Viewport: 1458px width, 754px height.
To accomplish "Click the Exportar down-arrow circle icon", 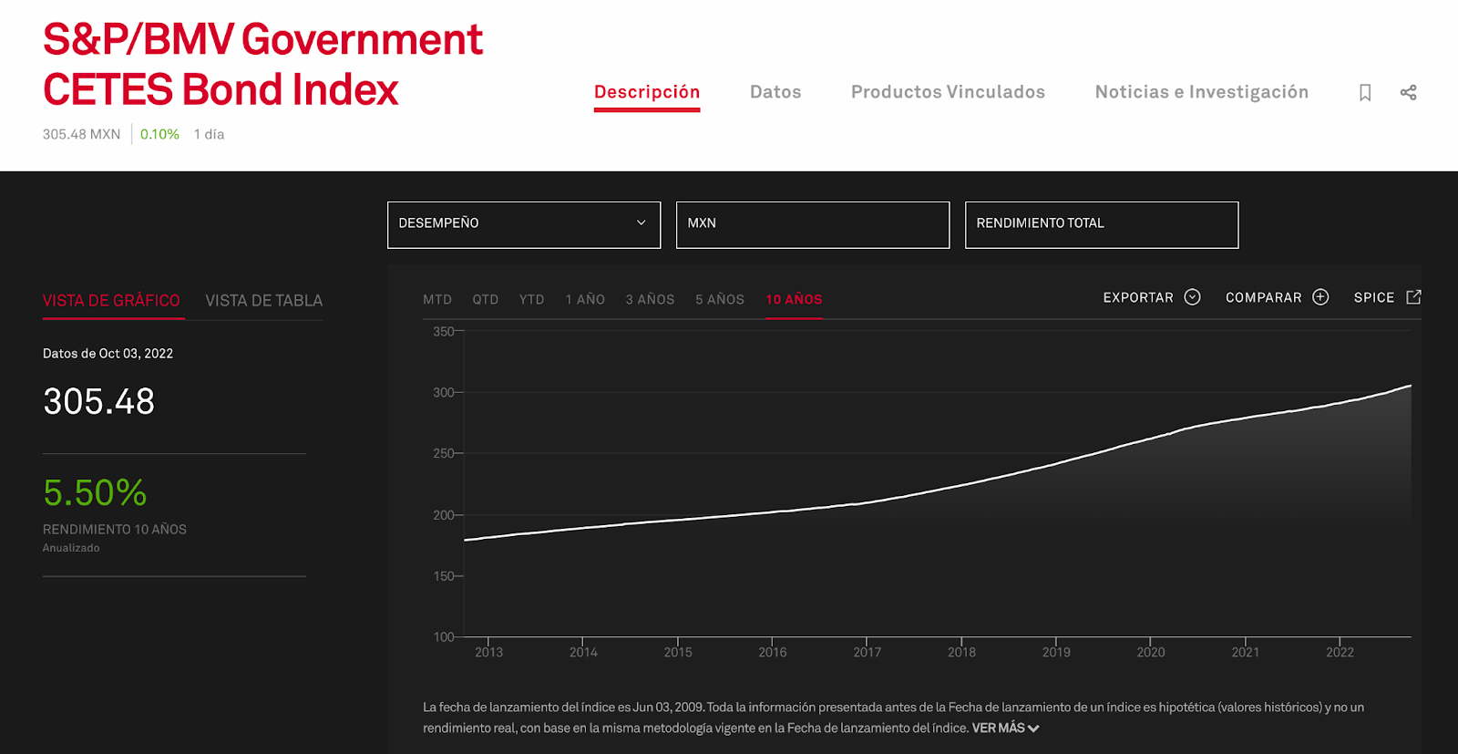I will [1192, 297].
